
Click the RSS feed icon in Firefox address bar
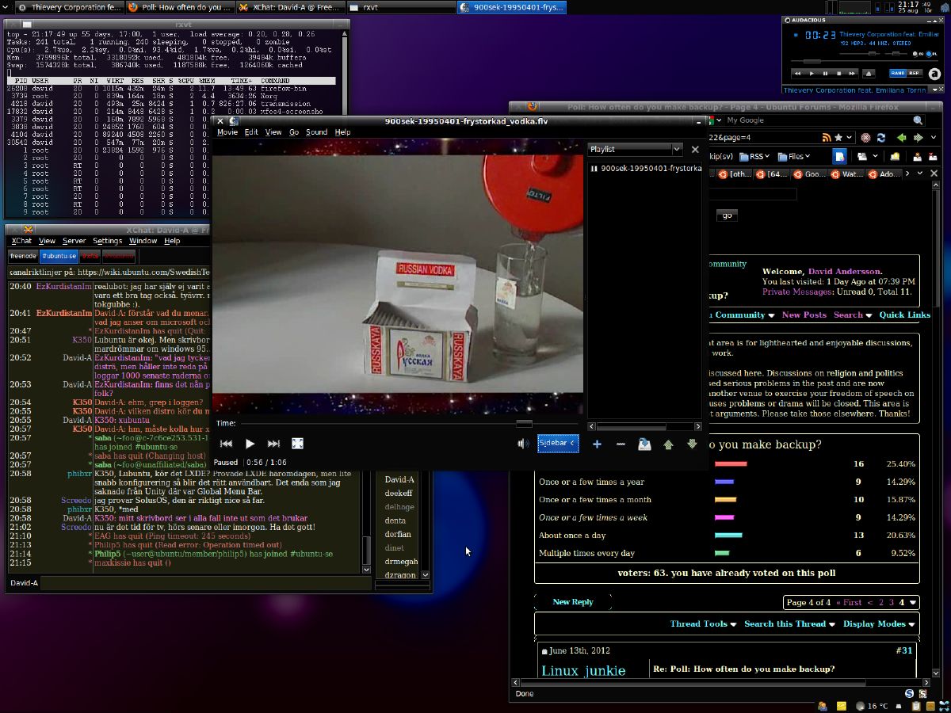(x=827, y=138)
